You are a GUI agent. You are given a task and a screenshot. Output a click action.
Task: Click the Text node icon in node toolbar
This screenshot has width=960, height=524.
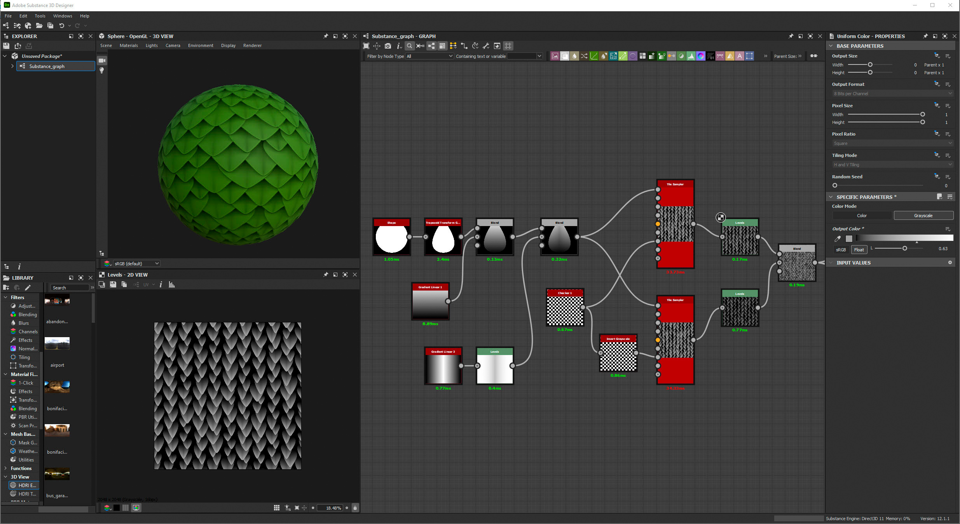pyautogui.click(x=740, y=56)
